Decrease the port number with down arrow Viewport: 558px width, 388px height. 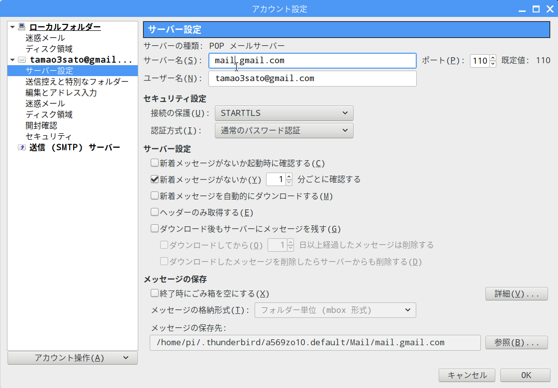pos(493,64)
